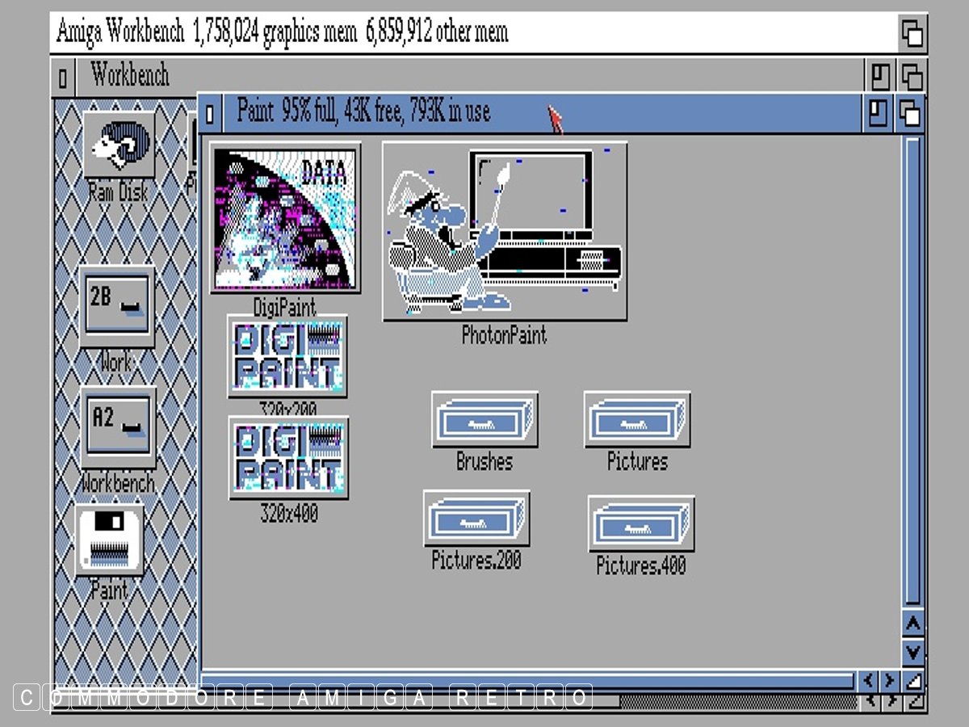Screen dimensions: 969x727
Task: Open the Pictures.400 drawer
Action: [640, 523]
